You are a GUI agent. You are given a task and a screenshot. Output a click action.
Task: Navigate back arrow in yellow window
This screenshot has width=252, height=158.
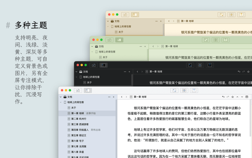click(169, 21)
